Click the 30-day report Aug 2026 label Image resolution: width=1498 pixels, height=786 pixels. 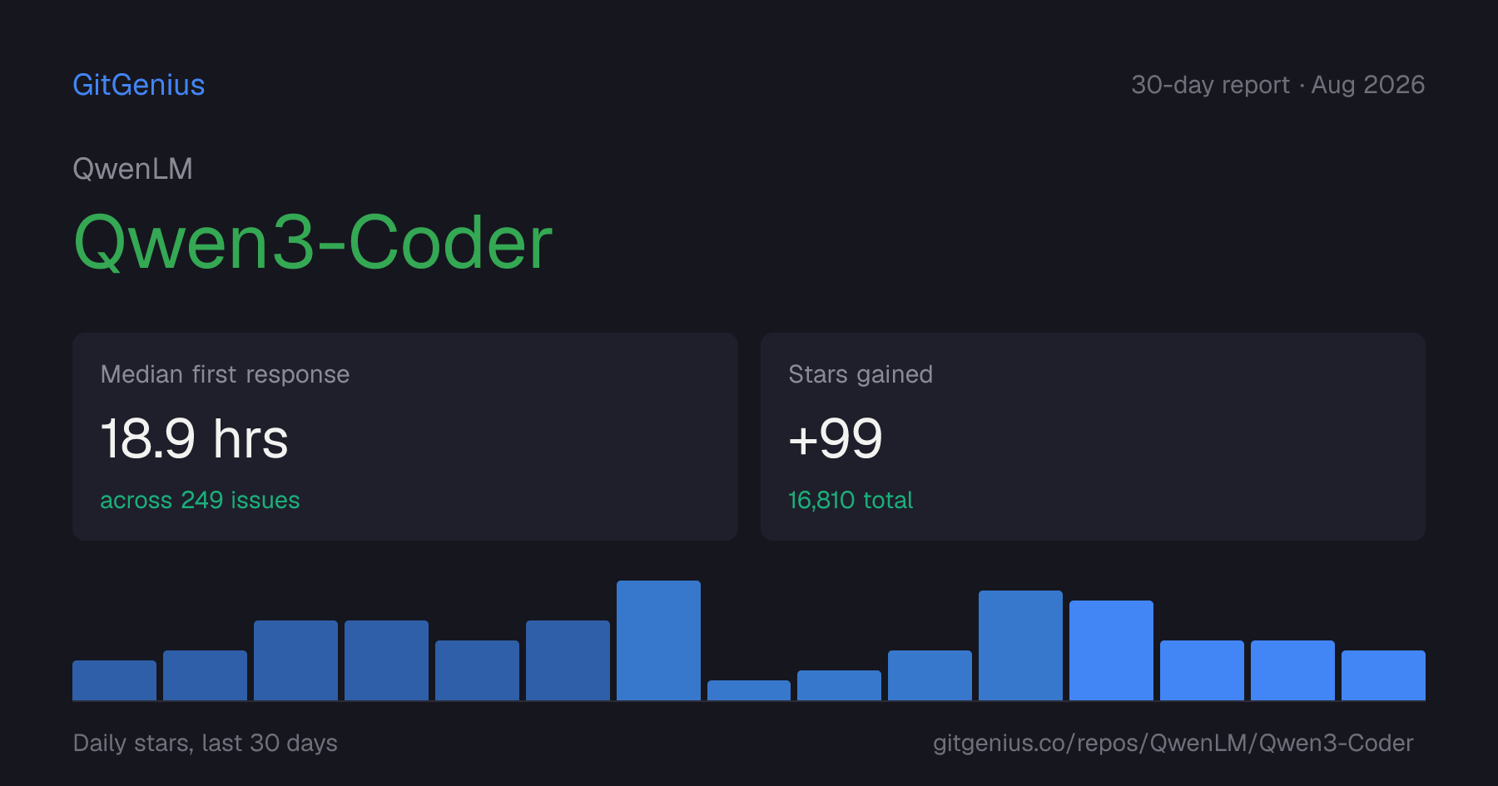click(1277, 85)
